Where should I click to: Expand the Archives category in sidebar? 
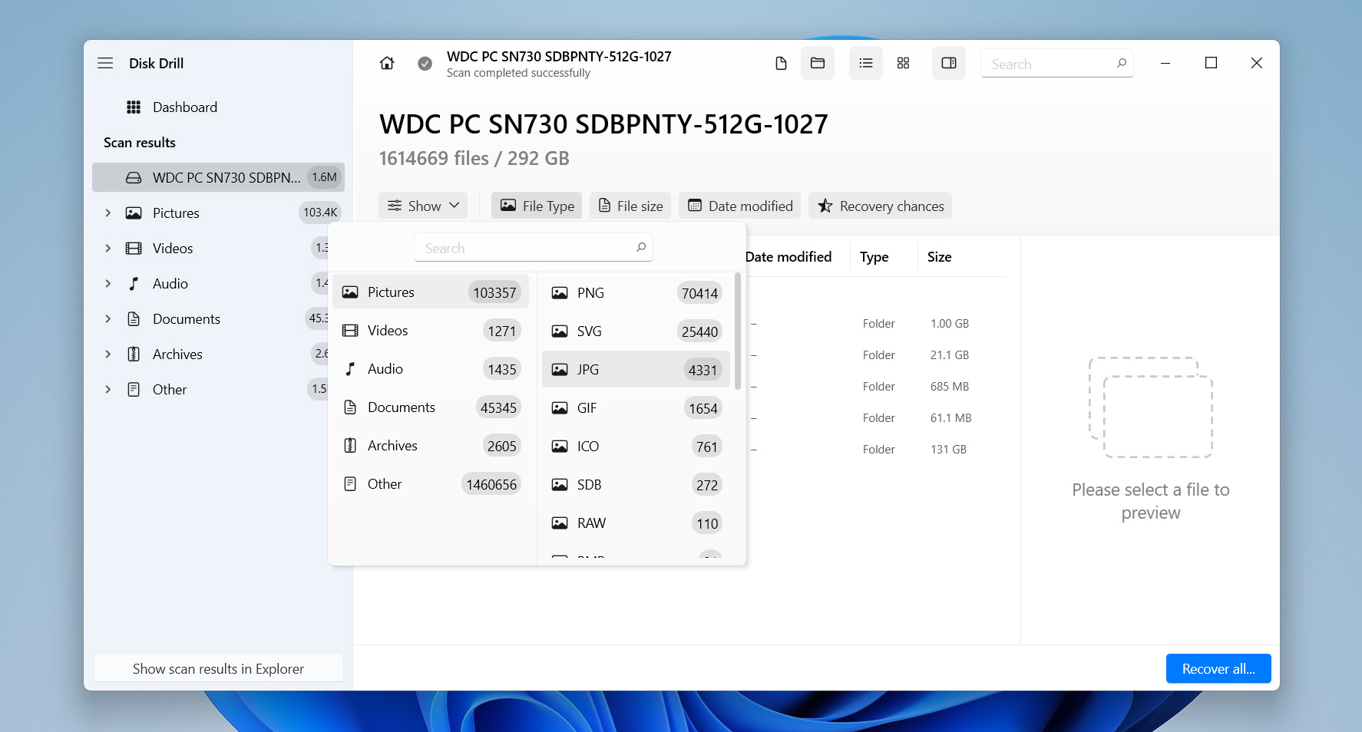[108, 354]
